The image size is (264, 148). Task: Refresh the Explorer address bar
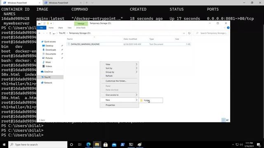189,33
